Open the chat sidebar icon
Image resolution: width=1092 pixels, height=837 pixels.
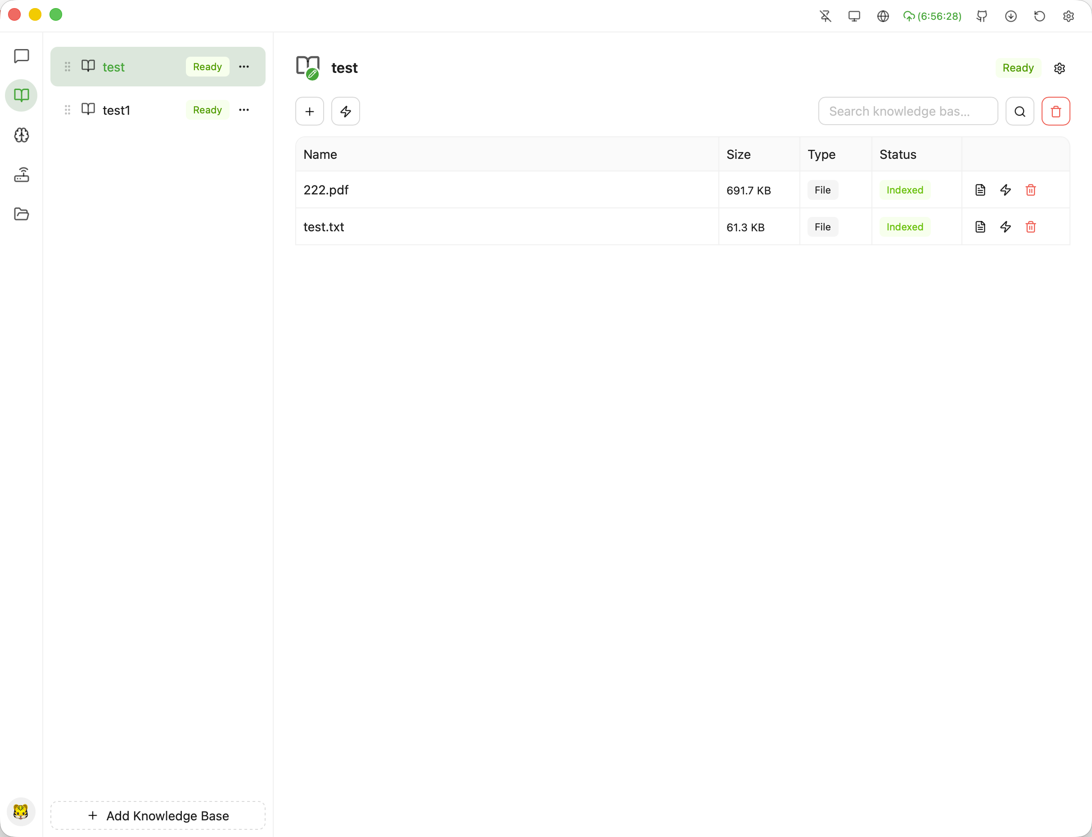(22, 56)
